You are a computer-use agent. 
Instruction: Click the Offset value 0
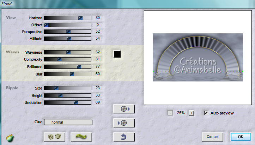98,25
